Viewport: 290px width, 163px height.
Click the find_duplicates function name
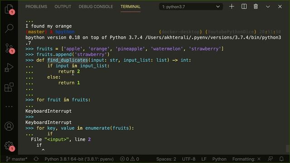point(68,60)
